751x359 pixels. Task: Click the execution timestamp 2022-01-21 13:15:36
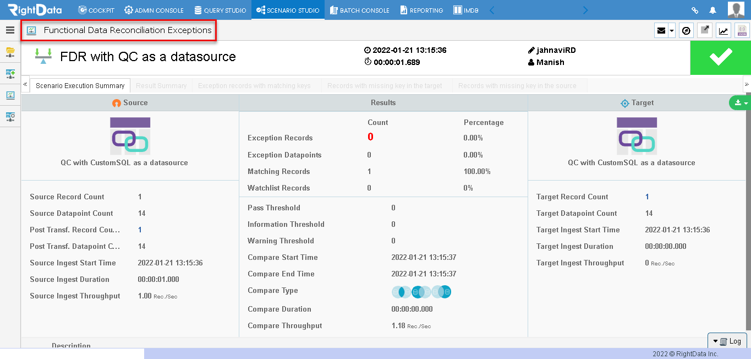click(409, 50)
